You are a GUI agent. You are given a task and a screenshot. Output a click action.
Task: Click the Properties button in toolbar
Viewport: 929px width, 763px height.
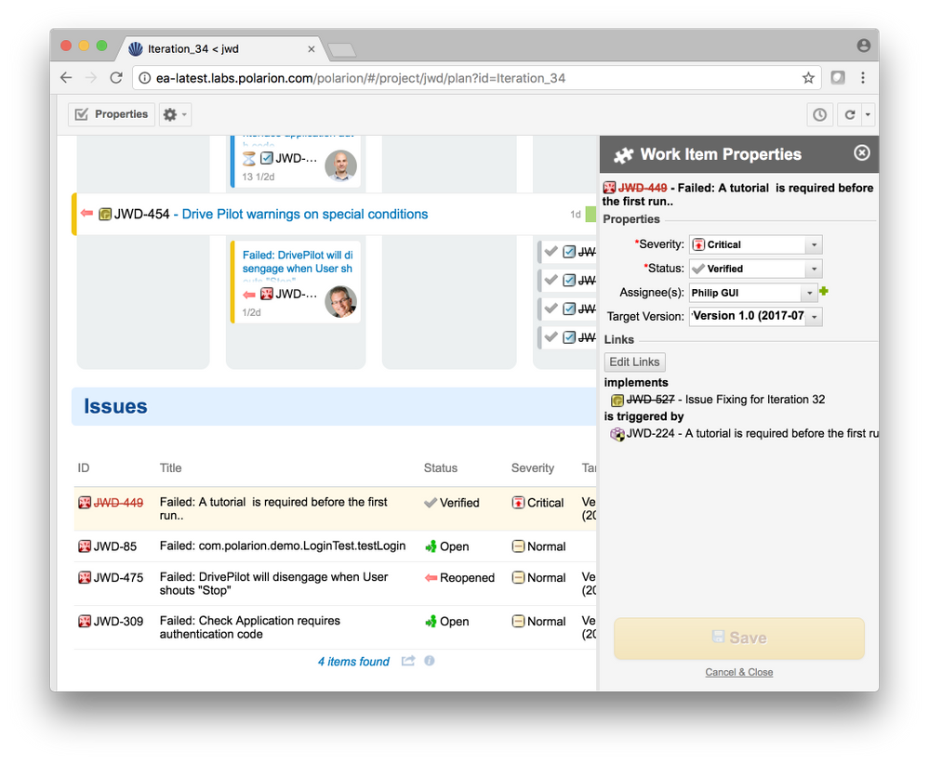coord(112,115)
